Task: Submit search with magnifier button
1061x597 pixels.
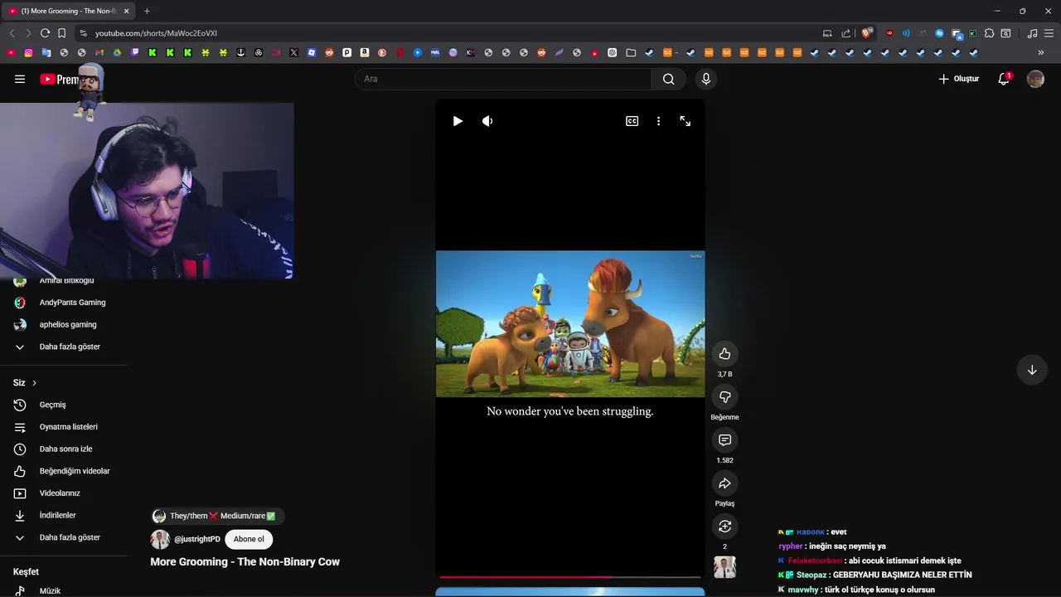Action: coord(668,79)
